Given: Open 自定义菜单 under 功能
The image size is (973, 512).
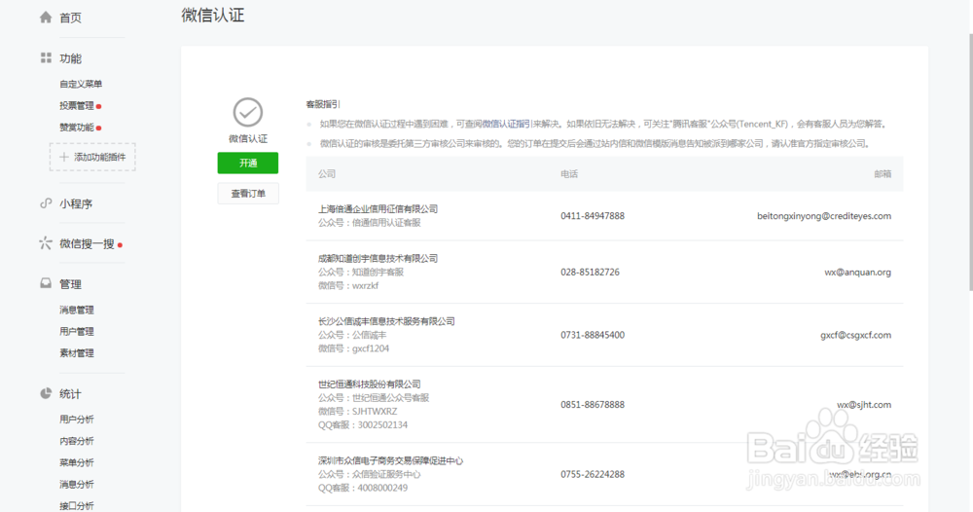Looking at the screenshot, I should (81, 84).
